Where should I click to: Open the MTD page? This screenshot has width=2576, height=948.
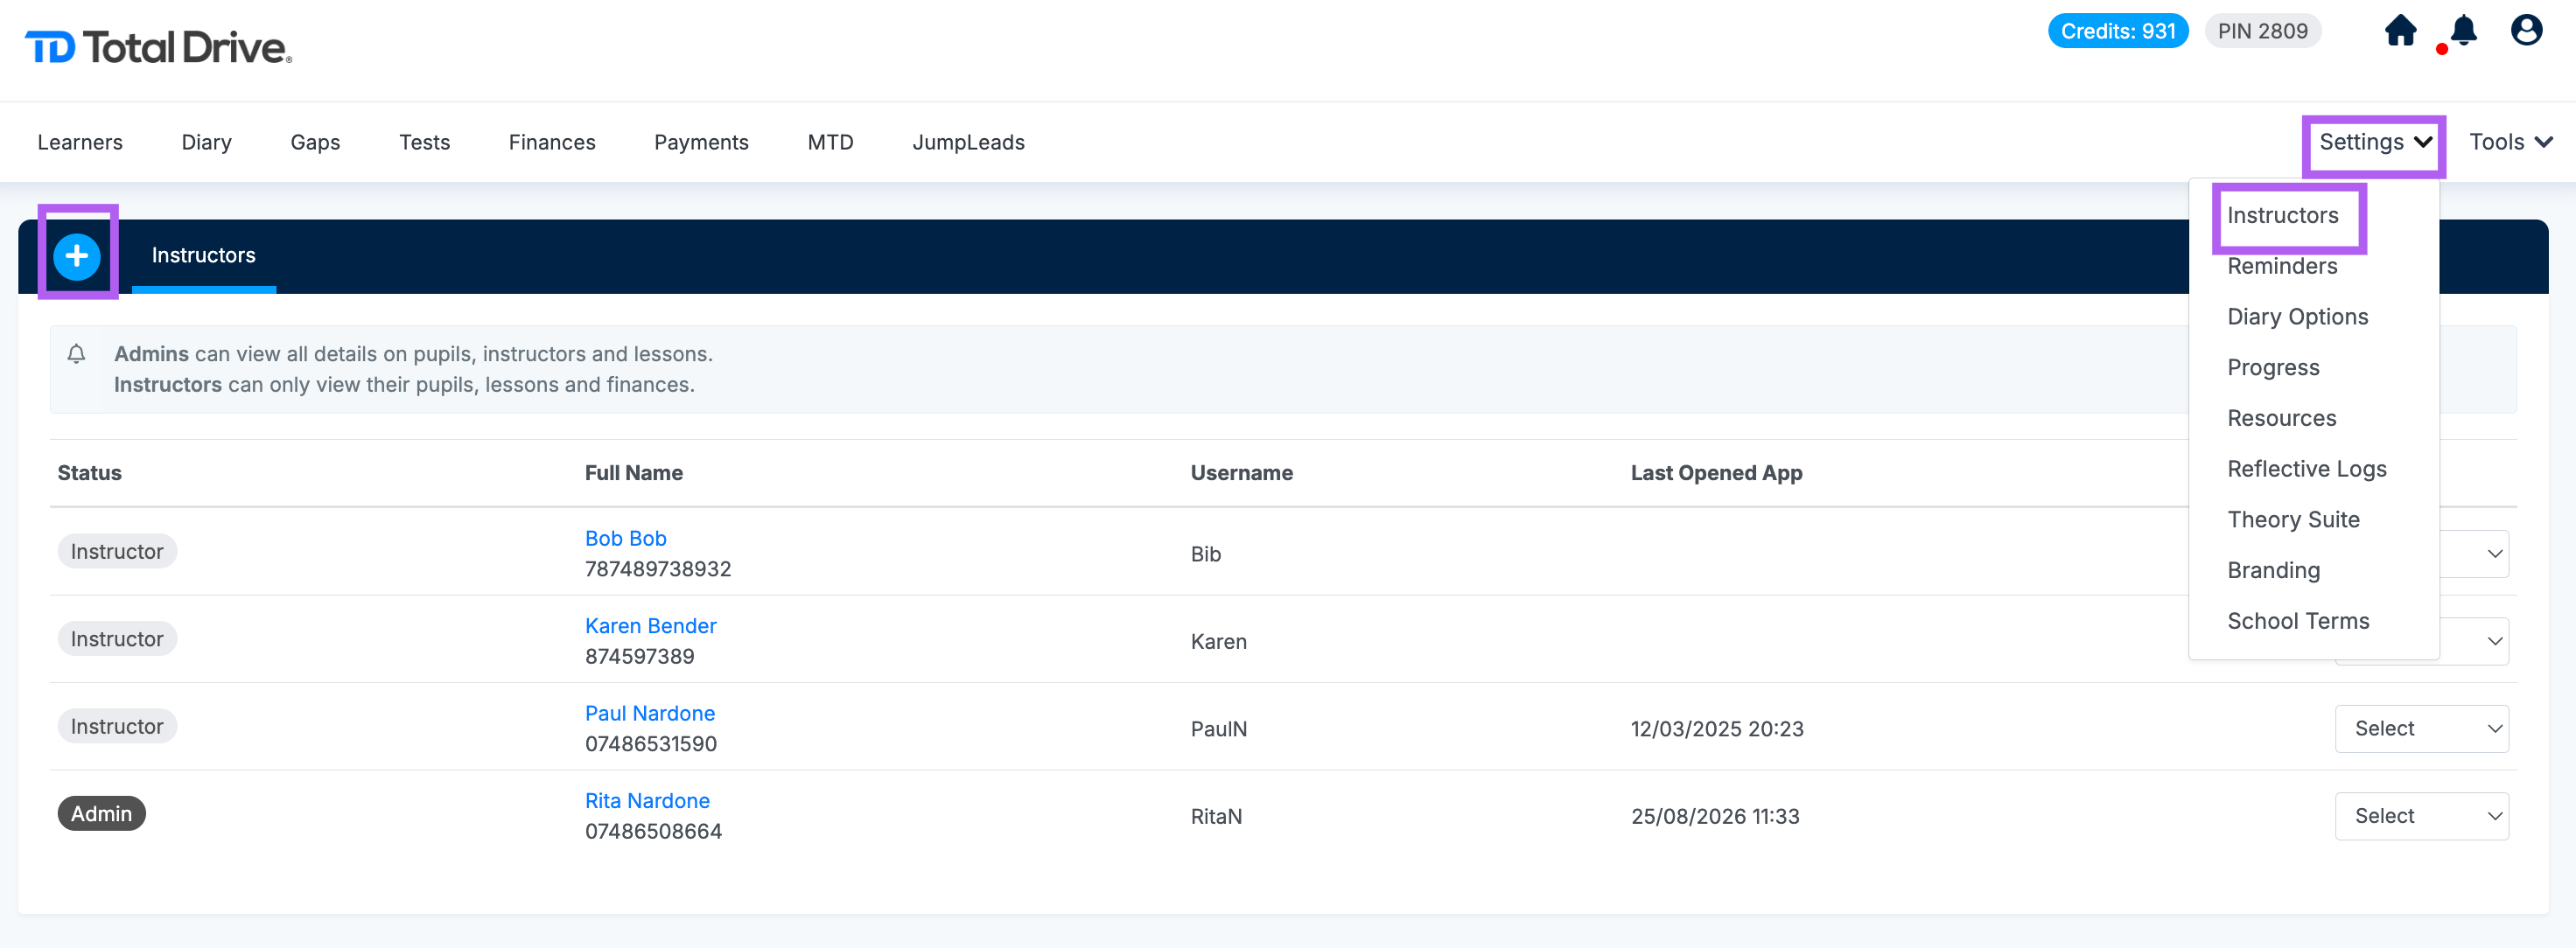coord(830,142)
